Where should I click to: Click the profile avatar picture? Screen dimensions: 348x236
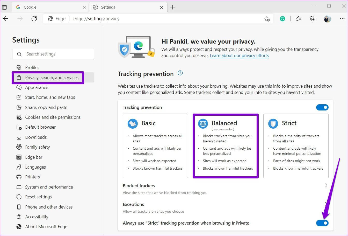(327, 19)
